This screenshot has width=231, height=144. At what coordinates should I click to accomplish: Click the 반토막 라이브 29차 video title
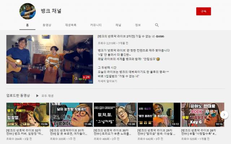(x=156, y=132)
